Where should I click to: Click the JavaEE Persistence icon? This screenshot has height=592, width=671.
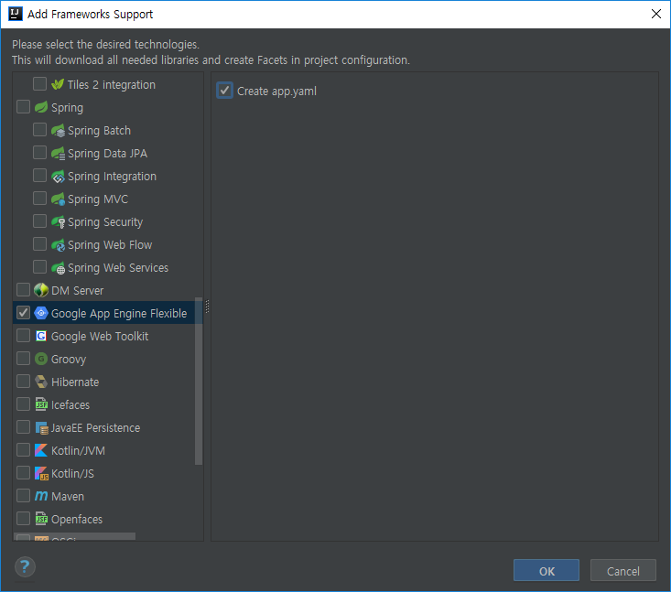(x=41, y=427)
